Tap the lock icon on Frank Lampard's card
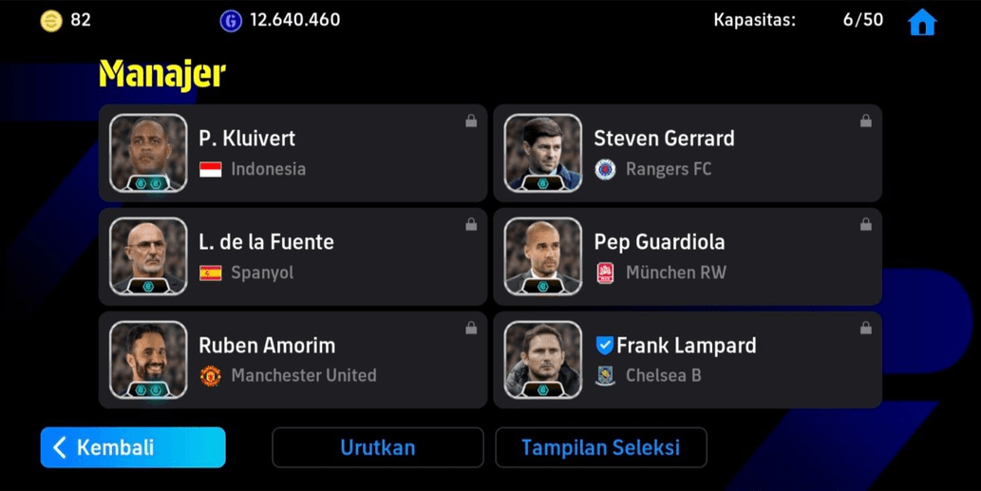The width and height of the screenshot is (981, 491). [x=865, y=329]
